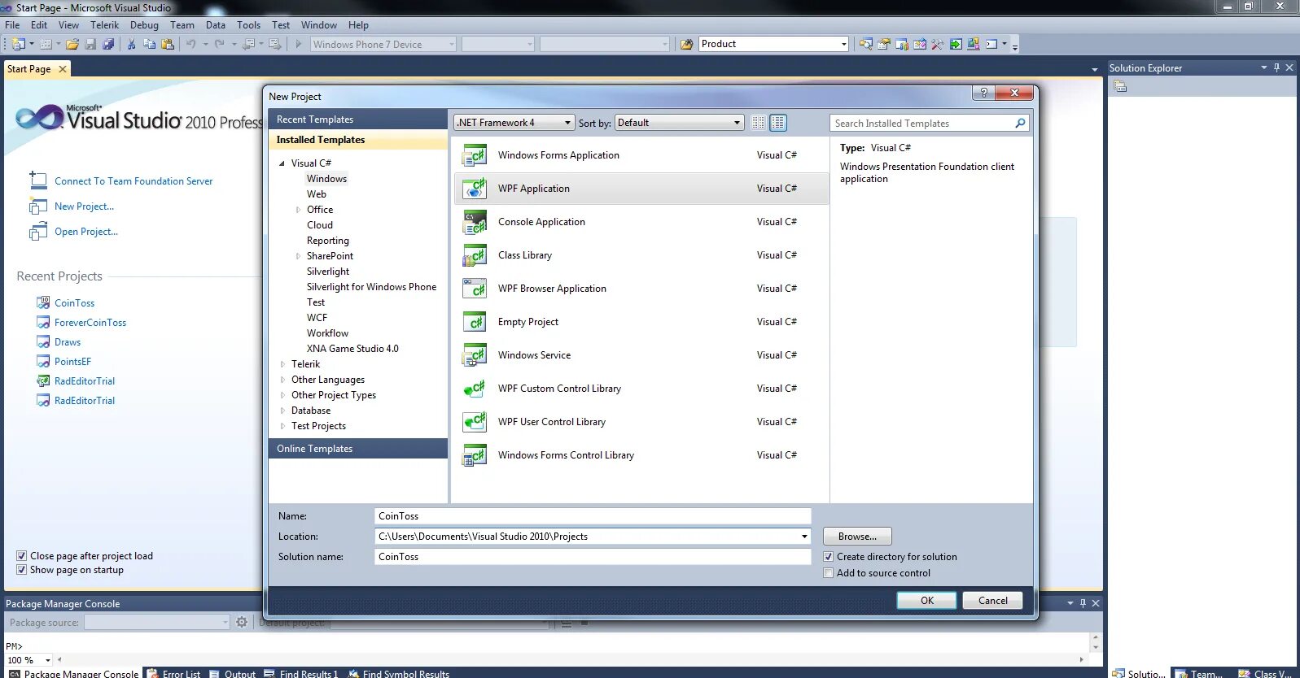Screen dimensions: 1300x678
Task: Click the help question mark in New Project dialog
Action: pos(983,93)
